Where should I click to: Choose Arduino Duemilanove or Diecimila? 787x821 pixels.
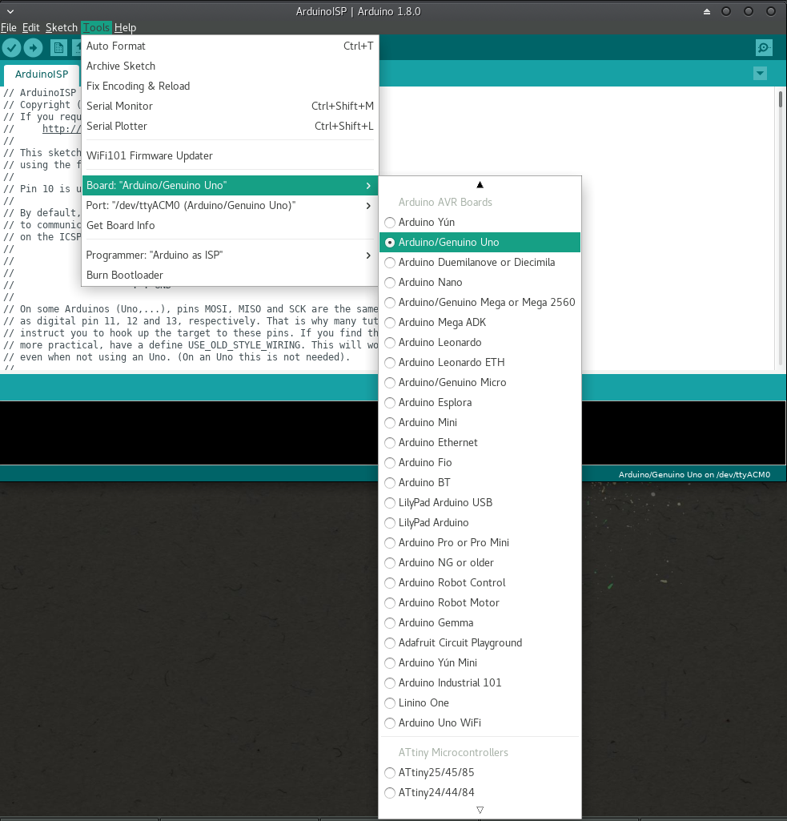tap(480, 263)
